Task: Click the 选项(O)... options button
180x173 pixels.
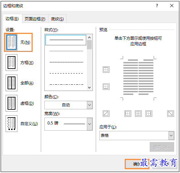Action: coord(162,147)
